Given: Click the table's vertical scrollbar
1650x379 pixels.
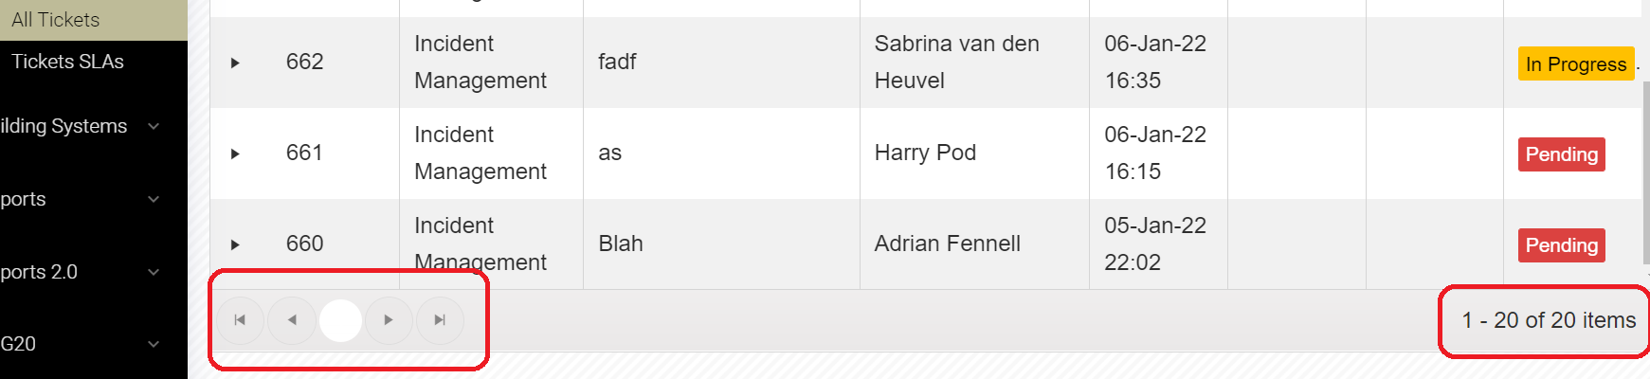Looking at the screenshot, I should [x=1645, y=171].
